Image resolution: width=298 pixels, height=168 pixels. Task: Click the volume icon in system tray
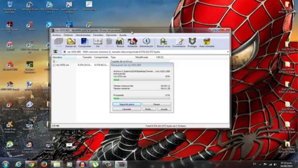click(x=275, y=164)
